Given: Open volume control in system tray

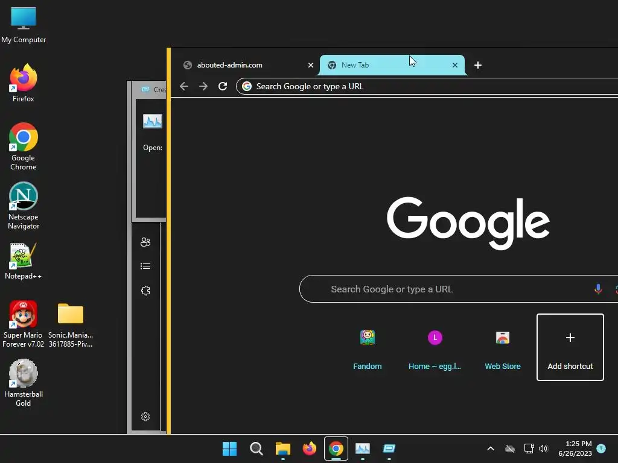Looking at the screenshot, I should (544, 449).
